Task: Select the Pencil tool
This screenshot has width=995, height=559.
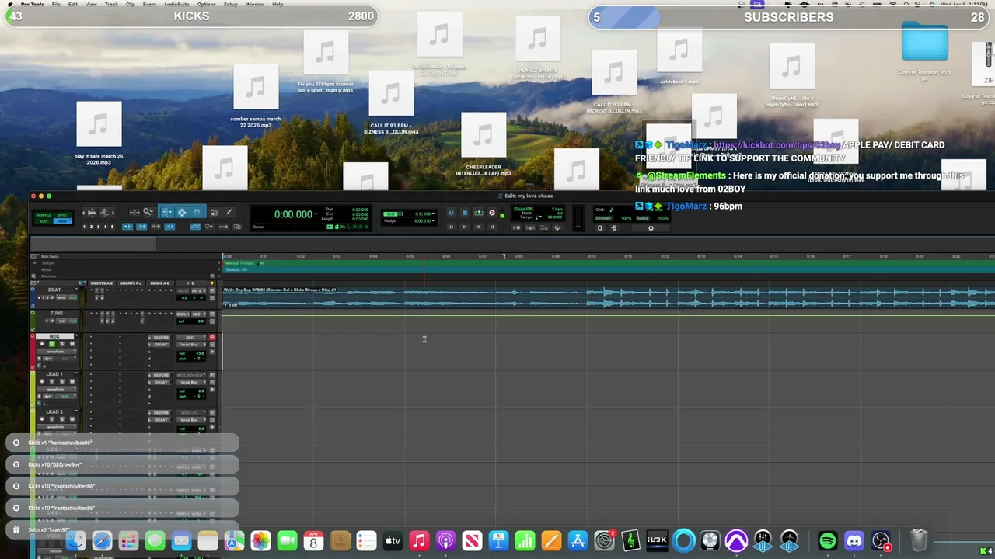Action: 229,213
